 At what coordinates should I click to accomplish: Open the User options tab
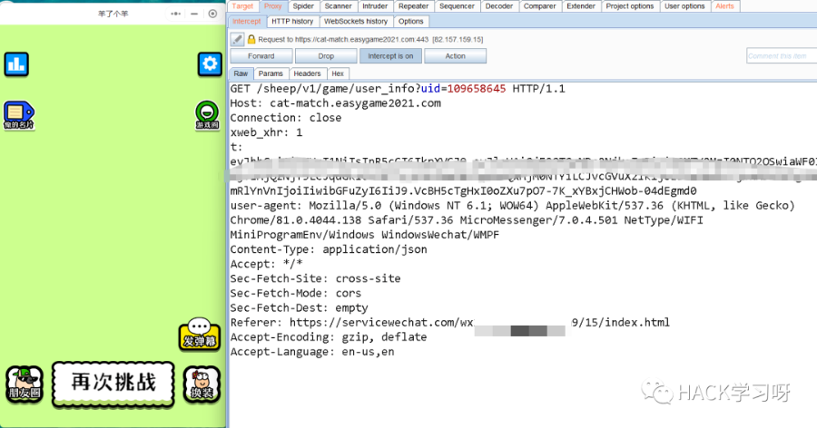(x=684, y=6)
